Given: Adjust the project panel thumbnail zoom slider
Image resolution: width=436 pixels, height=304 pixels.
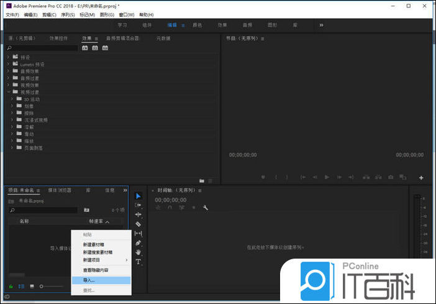Looking at the screenshot, I should coord(42,286).
